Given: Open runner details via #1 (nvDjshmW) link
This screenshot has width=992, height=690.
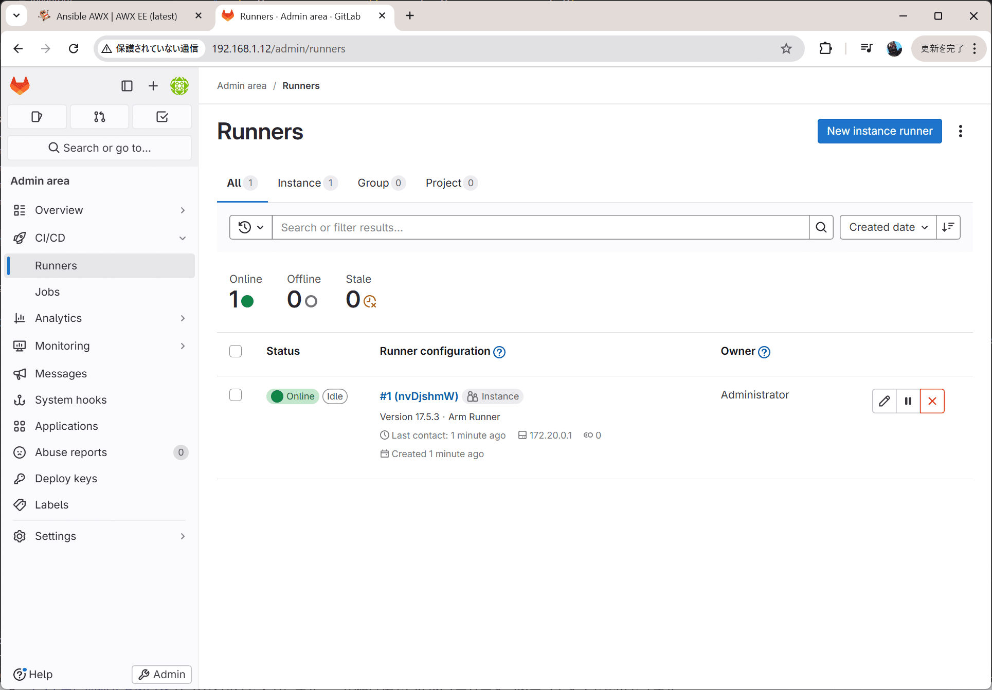Looking at the screenshot, I should pyautogui.click(x=419, y=396).
